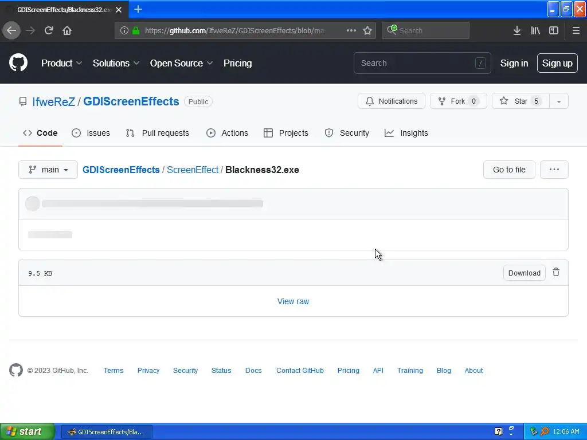Focus the browser search box
Image resolution: width=587 pixels, height=440 pixels.
tap(425, 30)
